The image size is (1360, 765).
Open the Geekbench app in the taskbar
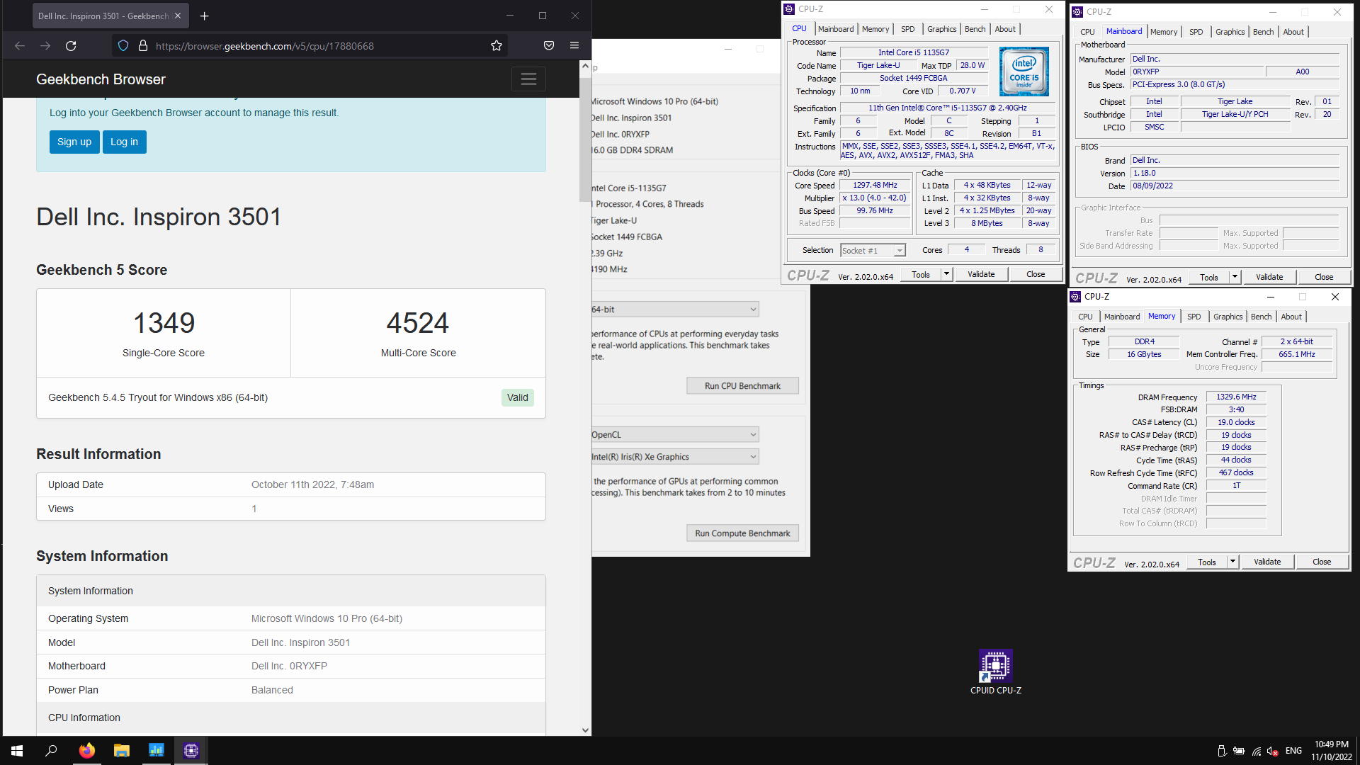(156, 751)
